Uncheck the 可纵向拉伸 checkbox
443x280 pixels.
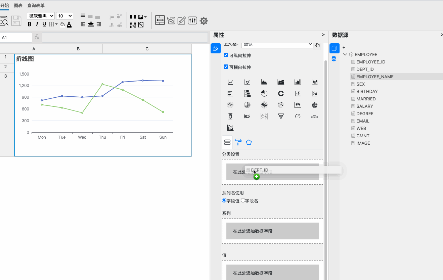pyautogui.click(x=226, y=55)
